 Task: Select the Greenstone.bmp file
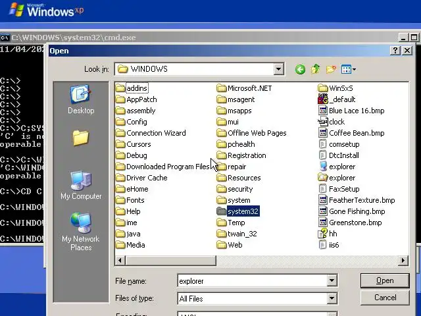tap(350, 223)
